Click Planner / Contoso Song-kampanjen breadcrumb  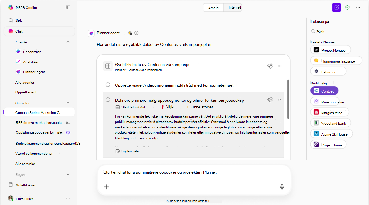pos(138,70)
